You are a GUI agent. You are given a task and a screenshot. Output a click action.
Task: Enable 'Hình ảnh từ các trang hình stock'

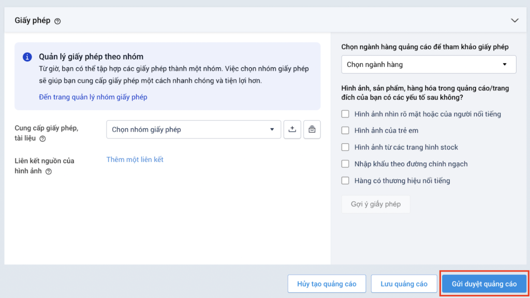coord(345,147)
